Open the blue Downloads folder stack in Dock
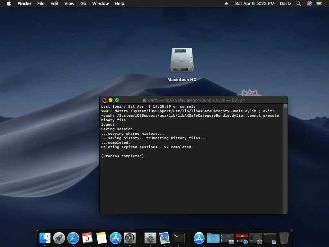This screenshot has height=247, width=329. click(x=213, y=238)
